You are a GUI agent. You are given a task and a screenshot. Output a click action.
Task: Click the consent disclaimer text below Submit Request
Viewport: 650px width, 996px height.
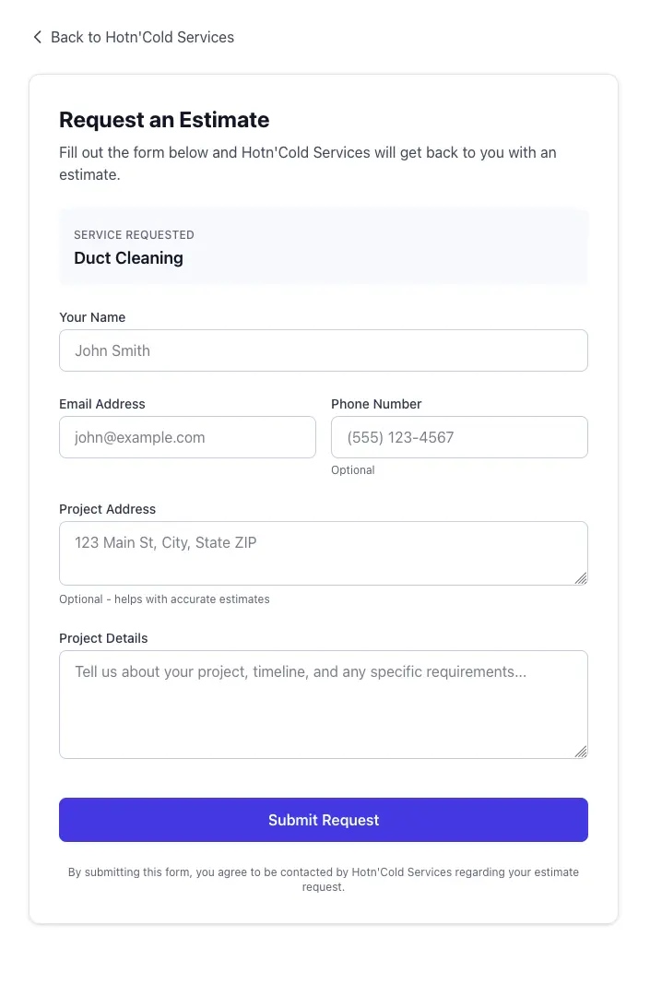click(324, 879)
